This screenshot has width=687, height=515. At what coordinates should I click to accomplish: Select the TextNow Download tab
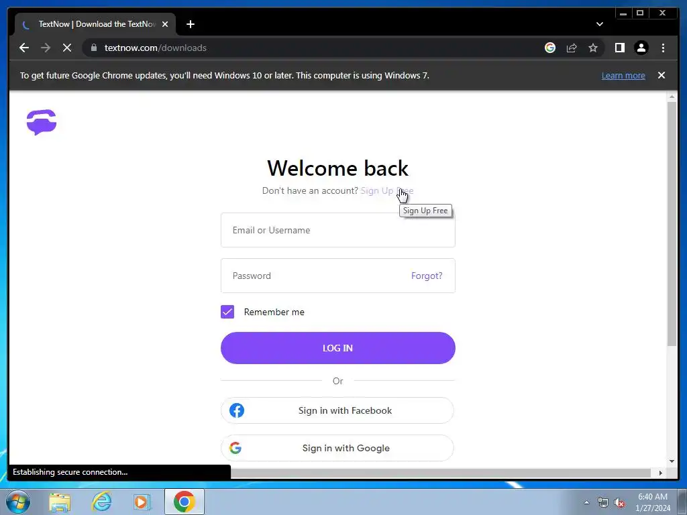click(95, 24)
